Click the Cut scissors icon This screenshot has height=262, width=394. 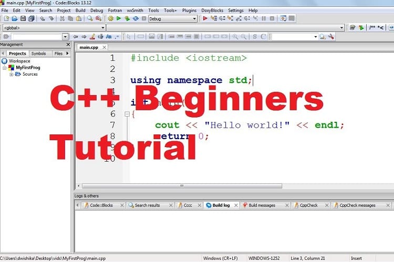(63, 18)
